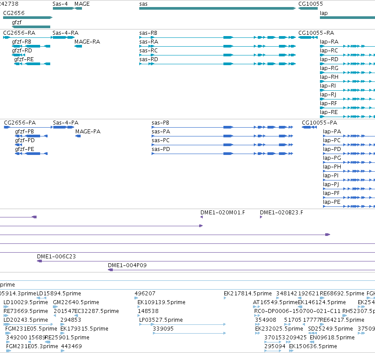Select protein lap-PA

click(x=349, y=136)
